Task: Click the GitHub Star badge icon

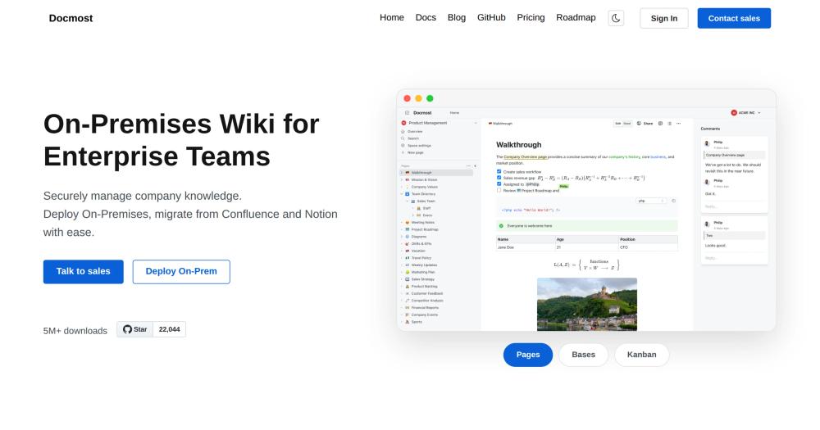Action: [128, 329]
